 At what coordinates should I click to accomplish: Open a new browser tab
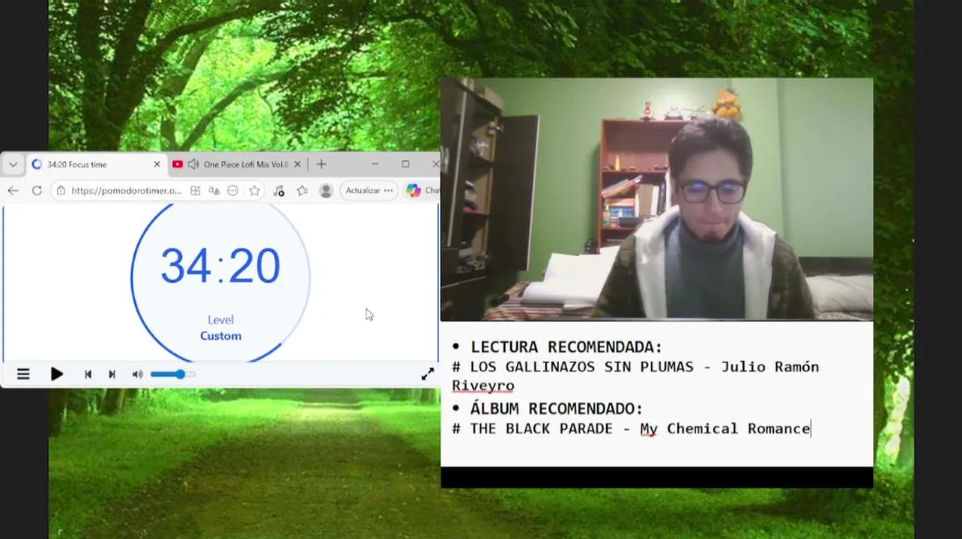tap(321, 165)
